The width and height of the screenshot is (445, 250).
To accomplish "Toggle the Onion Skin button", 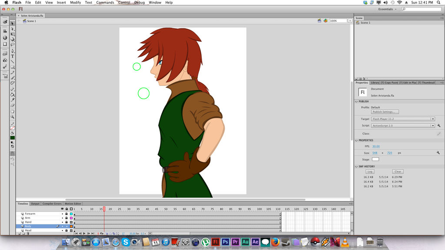I will tap(107, 234).
